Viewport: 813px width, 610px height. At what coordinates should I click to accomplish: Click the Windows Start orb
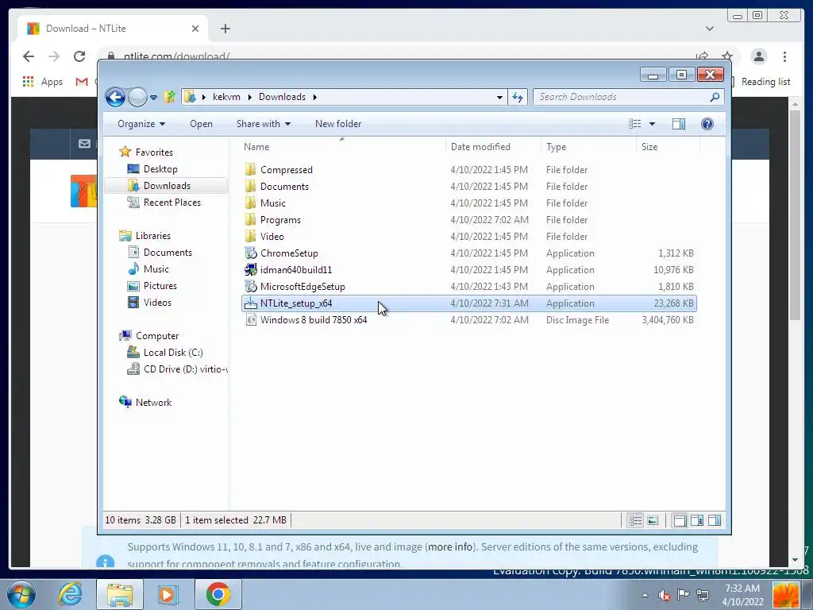click(21, 594)
